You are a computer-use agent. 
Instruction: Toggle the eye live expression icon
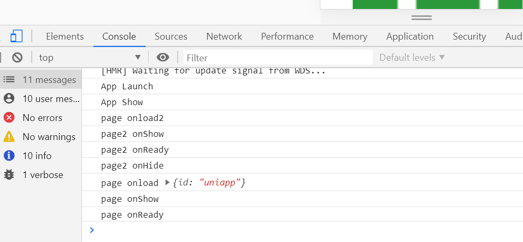163,58
